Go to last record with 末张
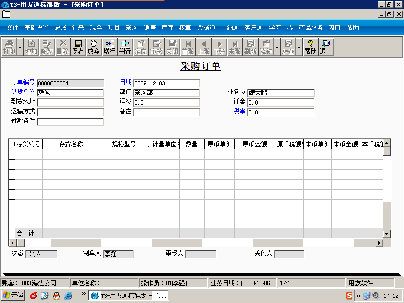The image size is (404, 303). 234,47
